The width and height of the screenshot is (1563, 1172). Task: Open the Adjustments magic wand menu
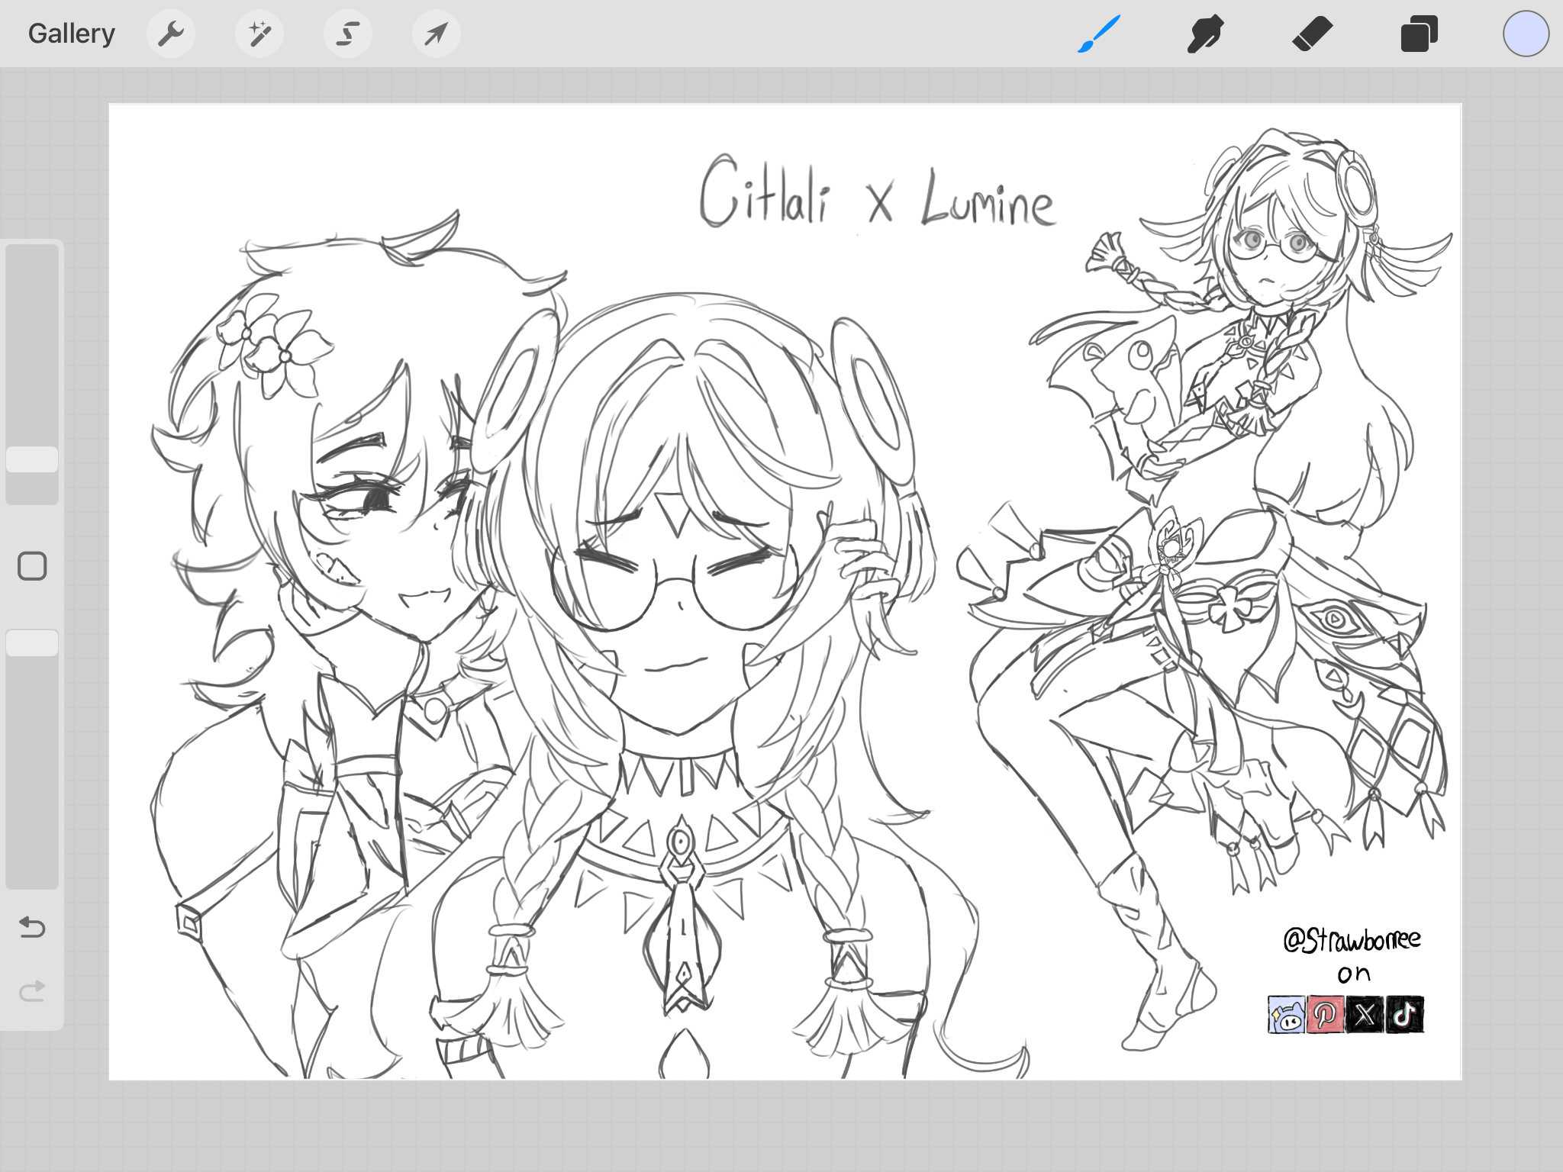coord(259,34)
